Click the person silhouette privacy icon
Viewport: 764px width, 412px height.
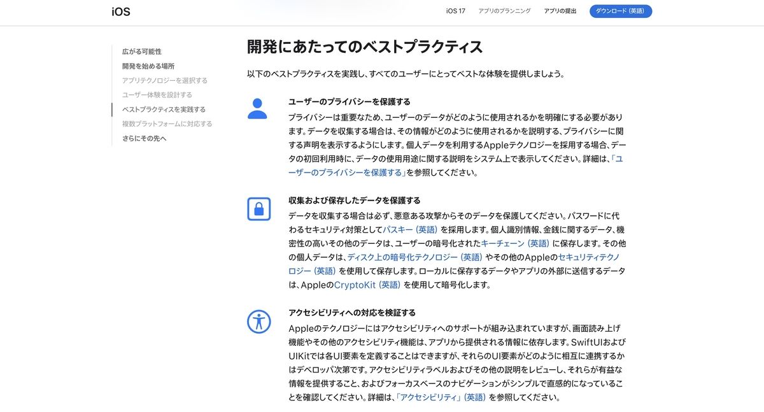[x=257, y=109]
